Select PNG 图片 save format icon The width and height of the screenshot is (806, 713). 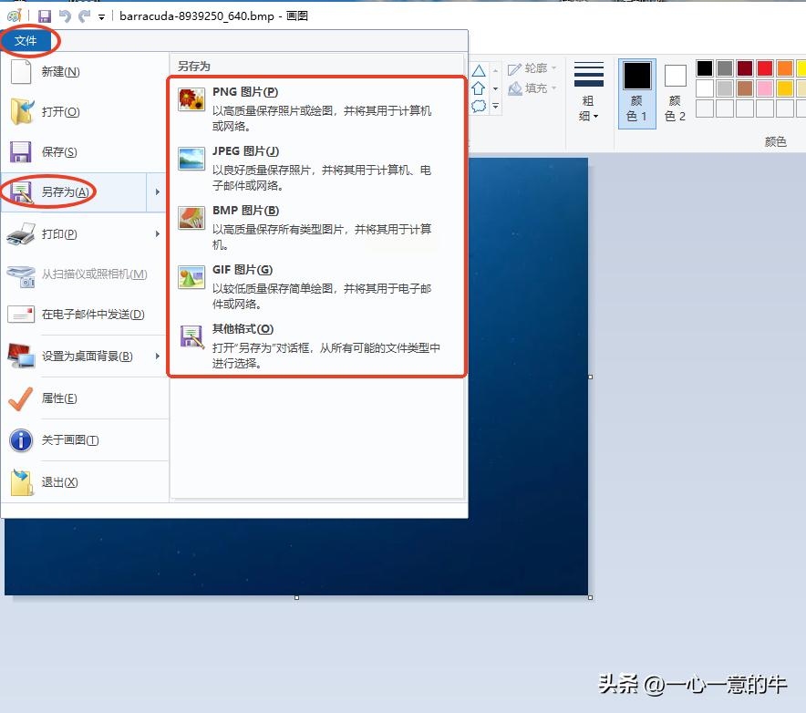click(x=191, y=98)
